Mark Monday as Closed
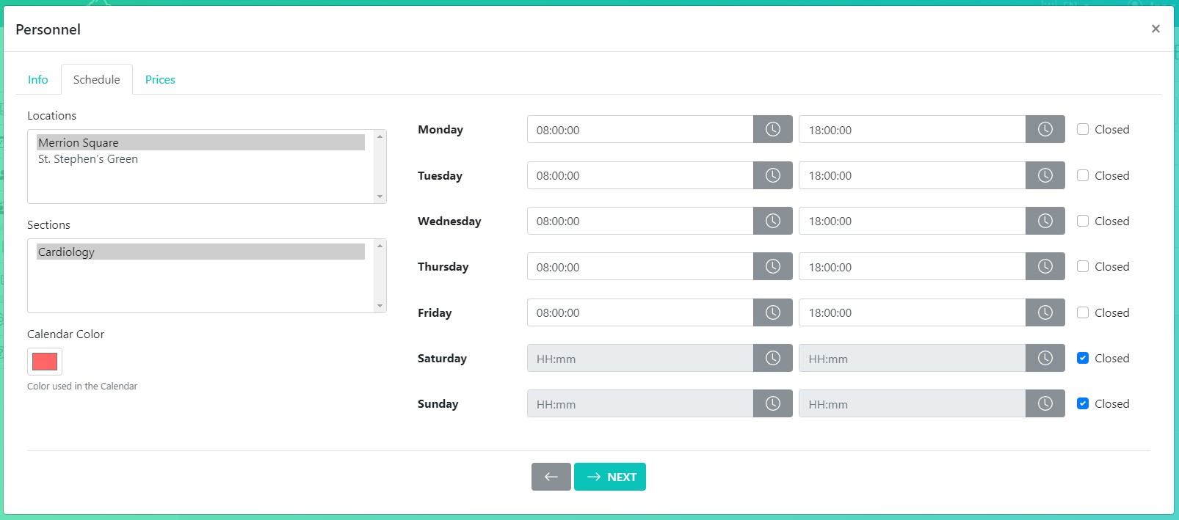This screenshot has width=1179, height=520. (x=1083, y=129)
